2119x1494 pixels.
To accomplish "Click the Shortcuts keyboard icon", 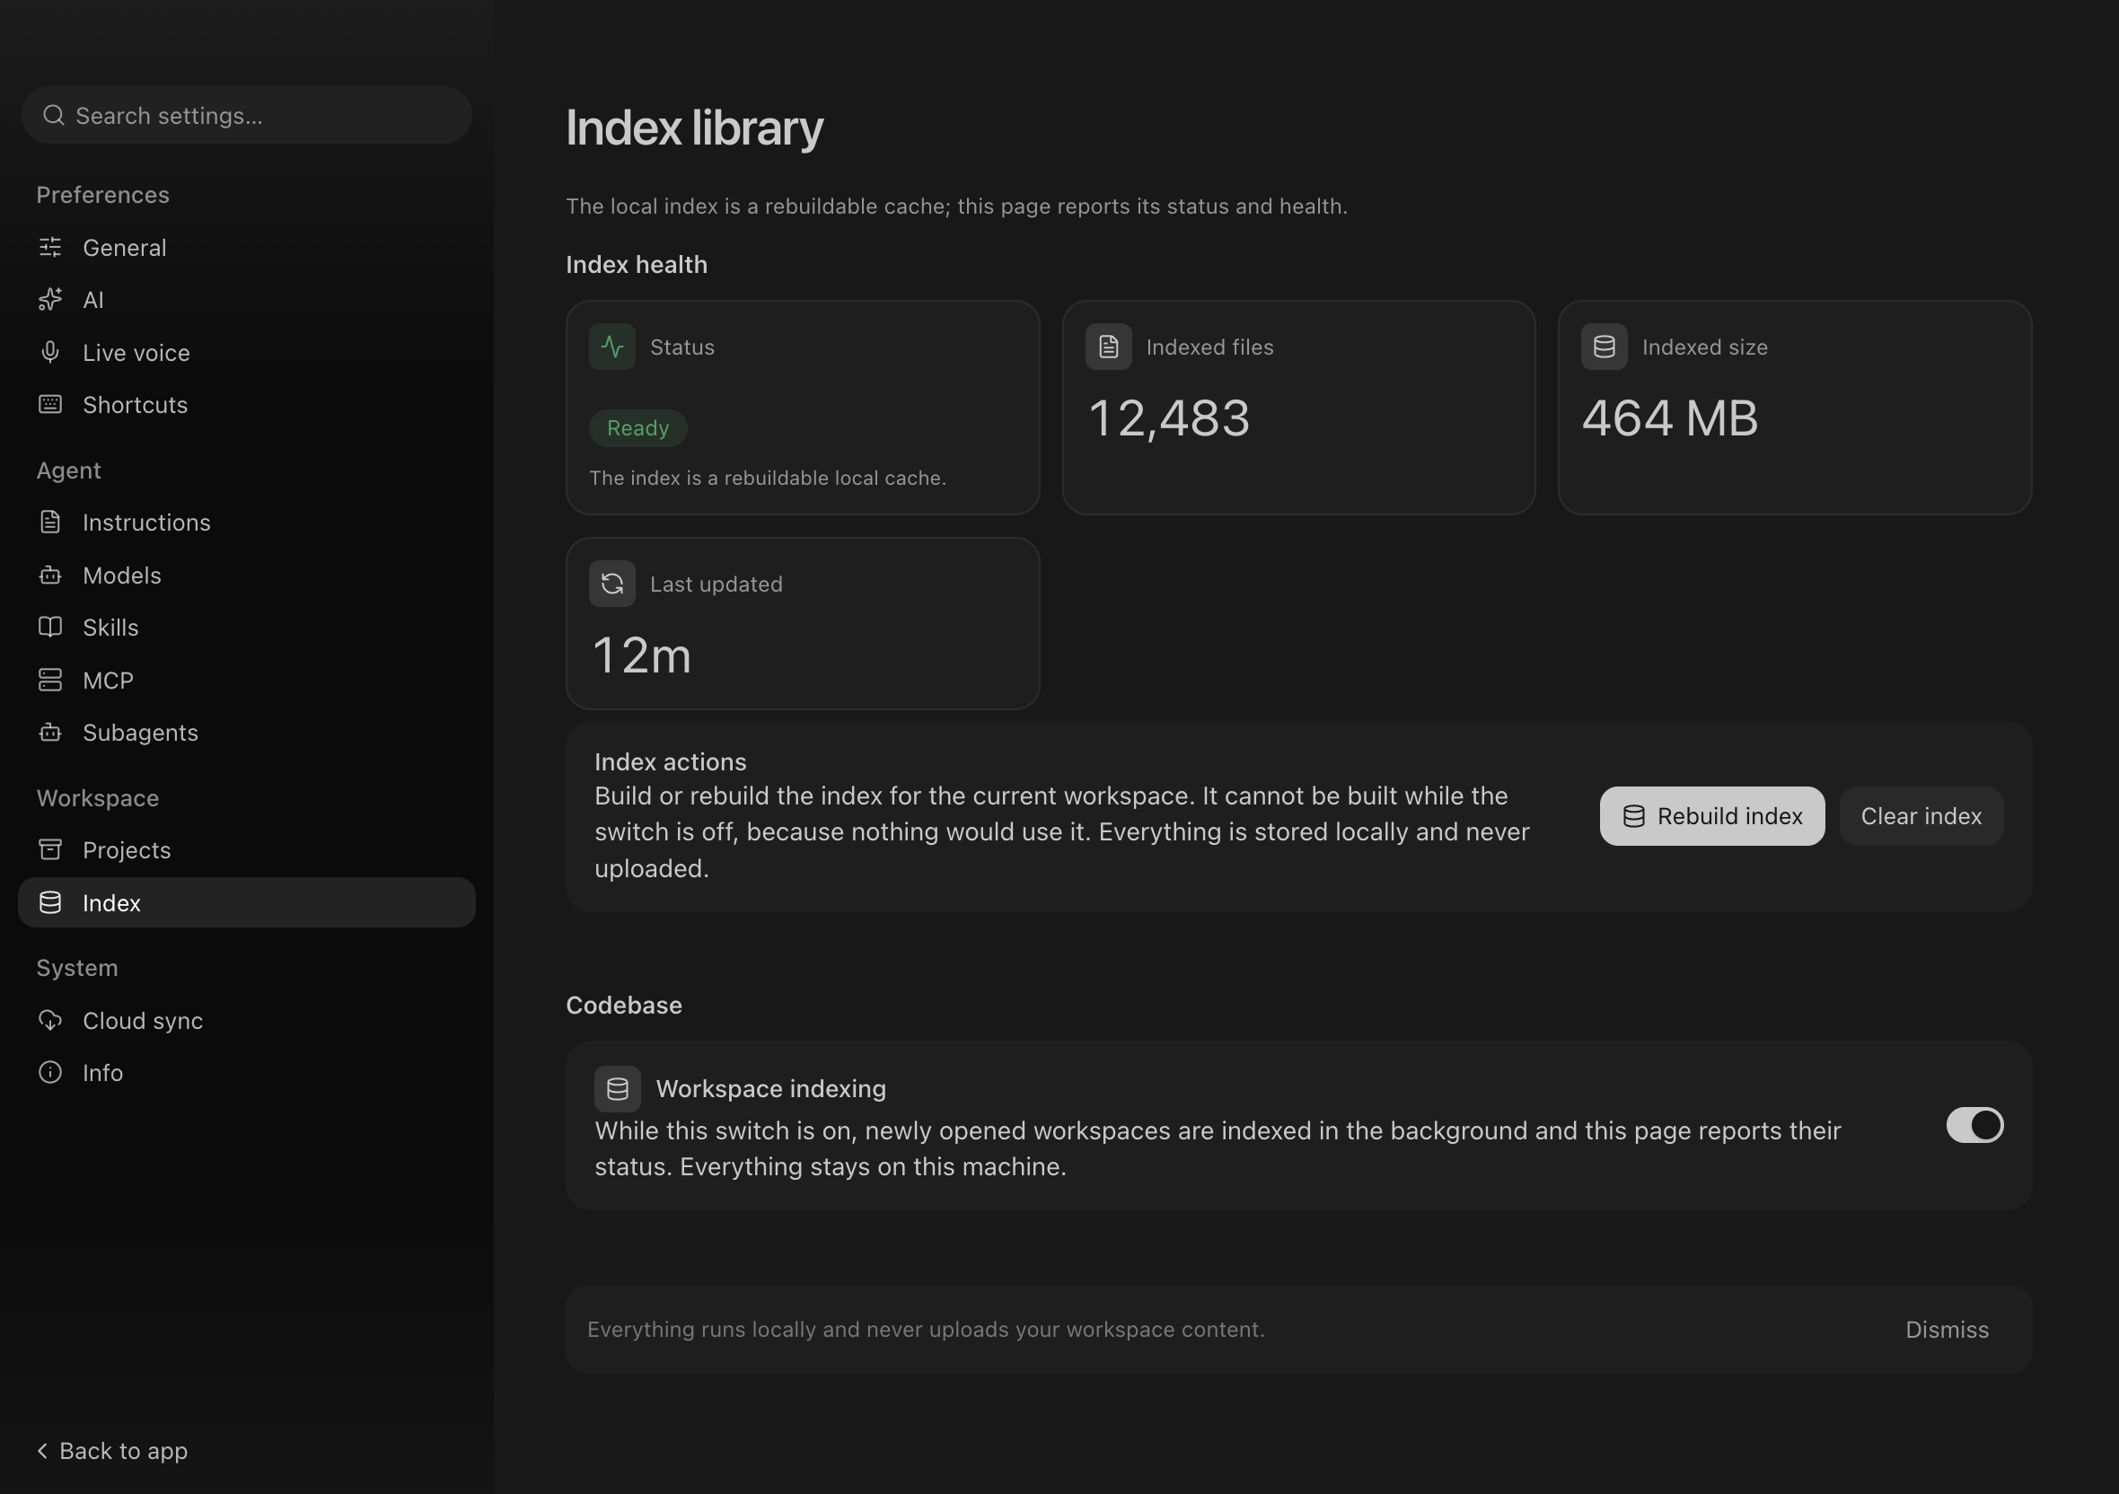I will coord(50,404).
